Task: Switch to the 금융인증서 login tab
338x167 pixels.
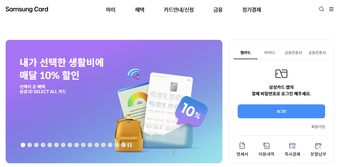Action: point(293,53)
